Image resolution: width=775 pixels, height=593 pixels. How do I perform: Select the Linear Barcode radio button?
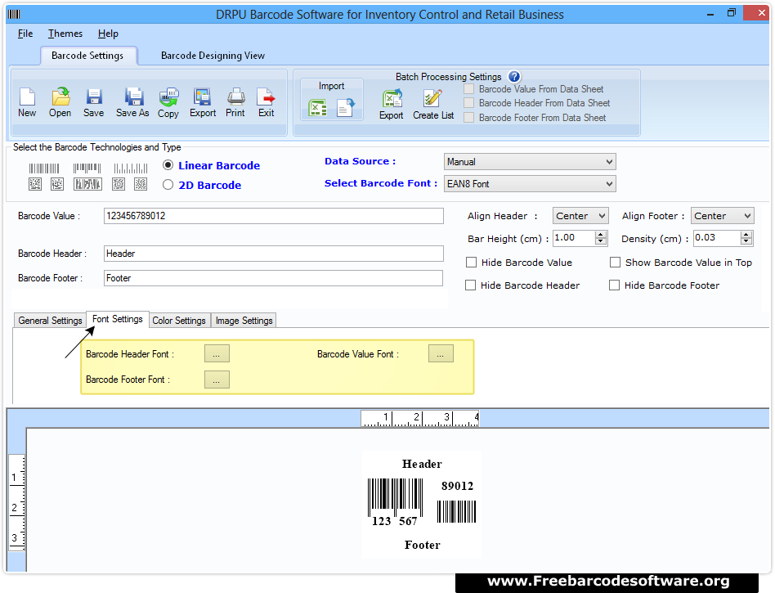coord(168,165)
